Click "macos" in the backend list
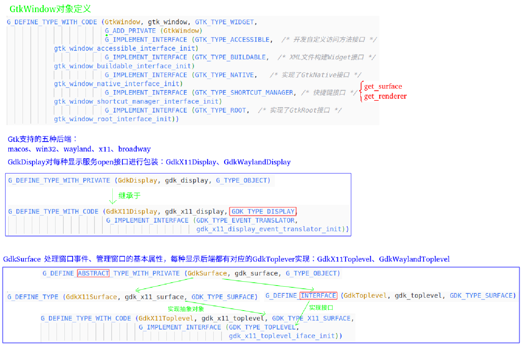This screenshot has width=530, height=347. coord(18,149)
